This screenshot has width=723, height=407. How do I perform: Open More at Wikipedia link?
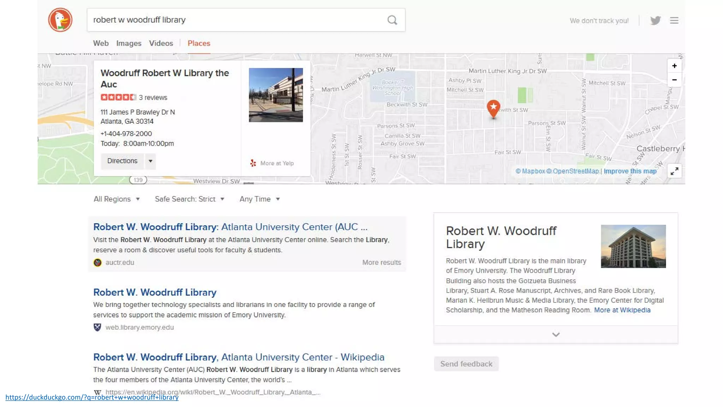pos(622,310)
